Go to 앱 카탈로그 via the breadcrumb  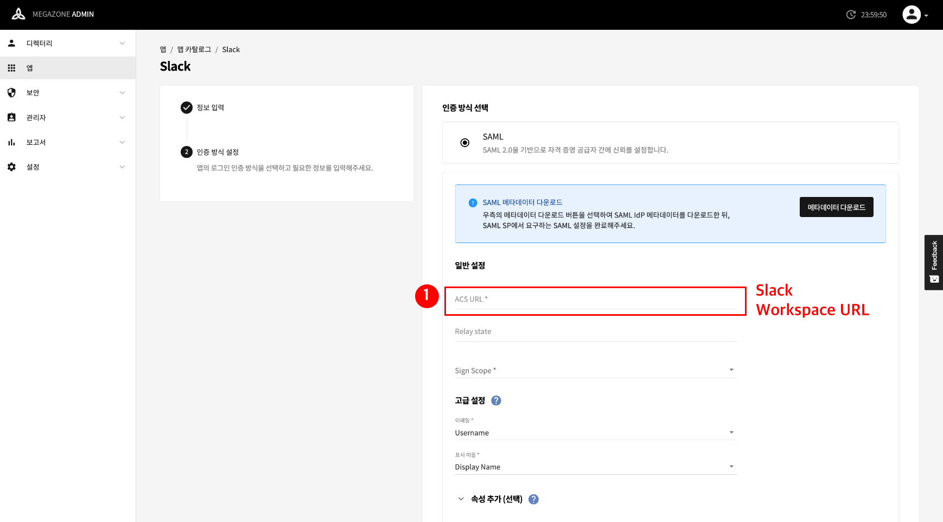(x=194, y=49)
